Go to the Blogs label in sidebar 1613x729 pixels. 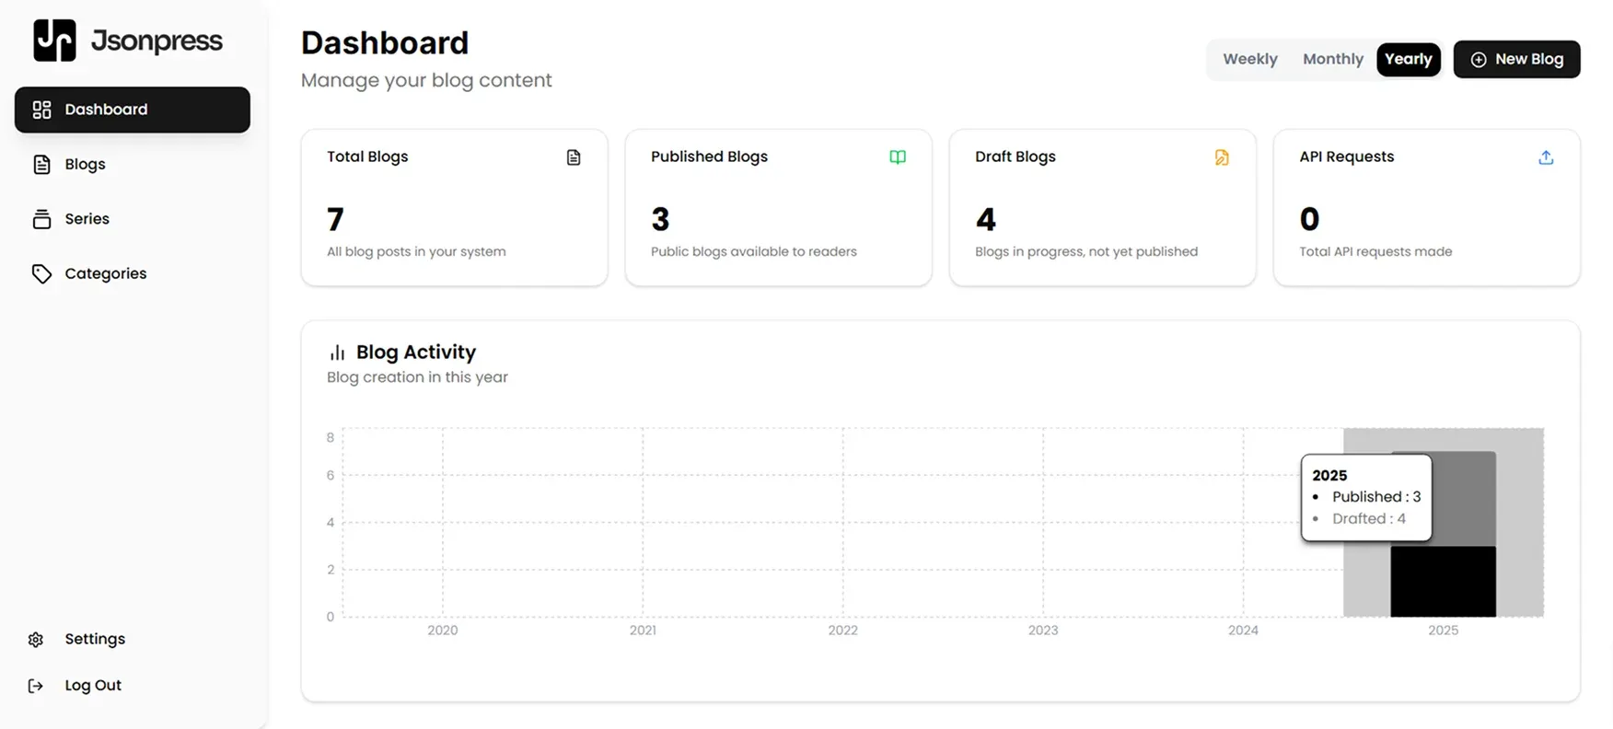85,165
